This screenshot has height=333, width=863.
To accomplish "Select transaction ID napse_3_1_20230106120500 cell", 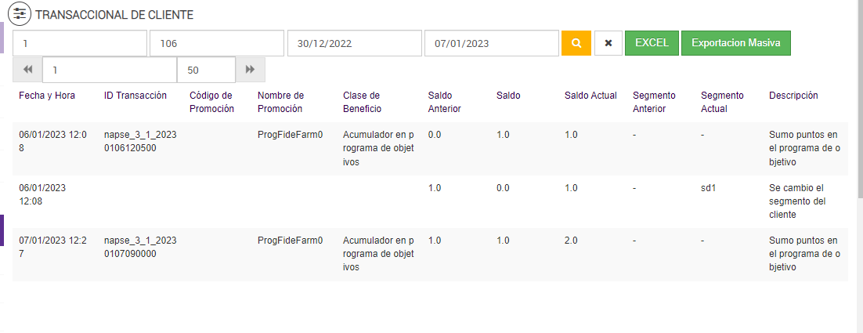I will pyautogui.click(x=140, y=141).
